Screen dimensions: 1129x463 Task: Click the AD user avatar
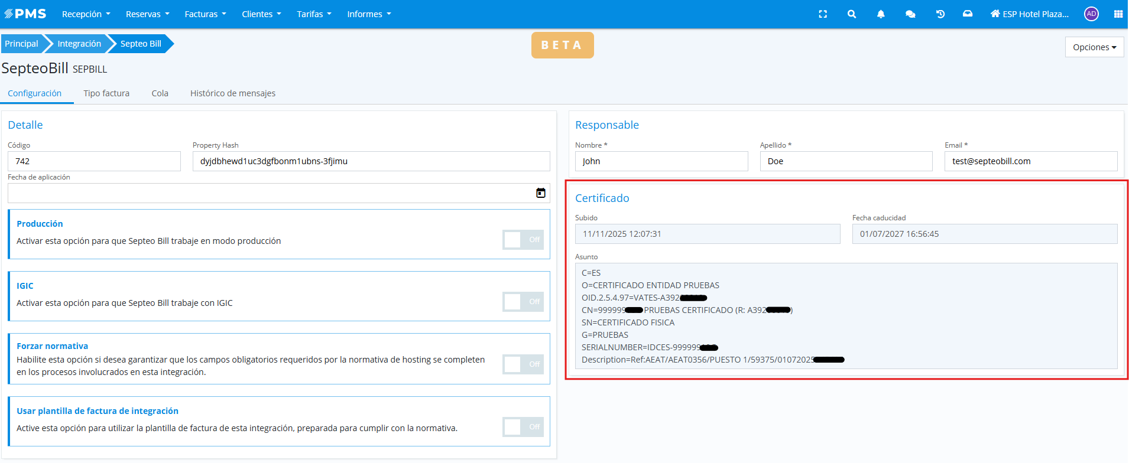(1091, 14)
